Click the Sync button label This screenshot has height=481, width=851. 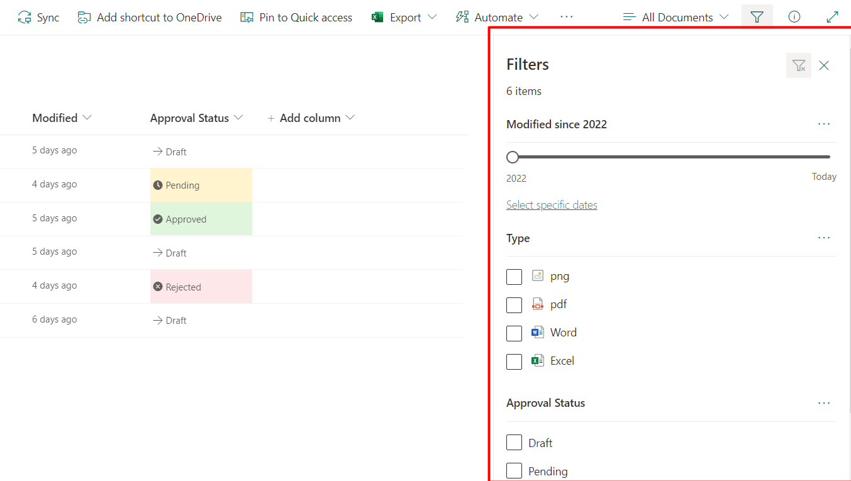click(48, 18)
